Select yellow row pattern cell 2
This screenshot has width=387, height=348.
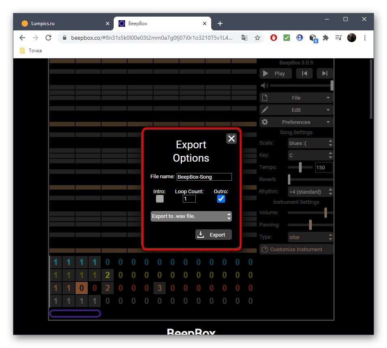(x=107, y=275)
